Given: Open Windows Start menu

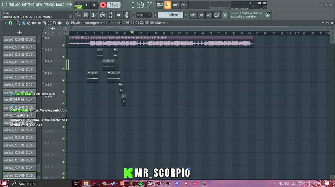Looking at the screenshot, I should [4, 183].
